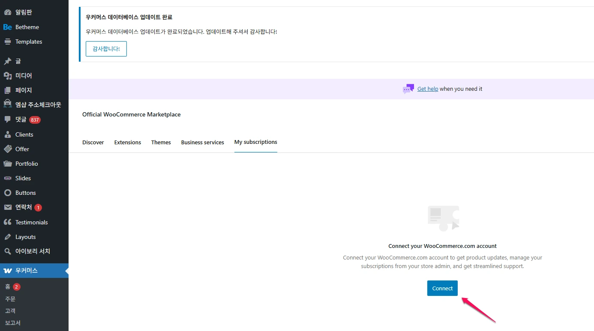Viewport: 594px width, 331px height.
Task: Open the Slides sidebar icon
Action: point(8,178)
